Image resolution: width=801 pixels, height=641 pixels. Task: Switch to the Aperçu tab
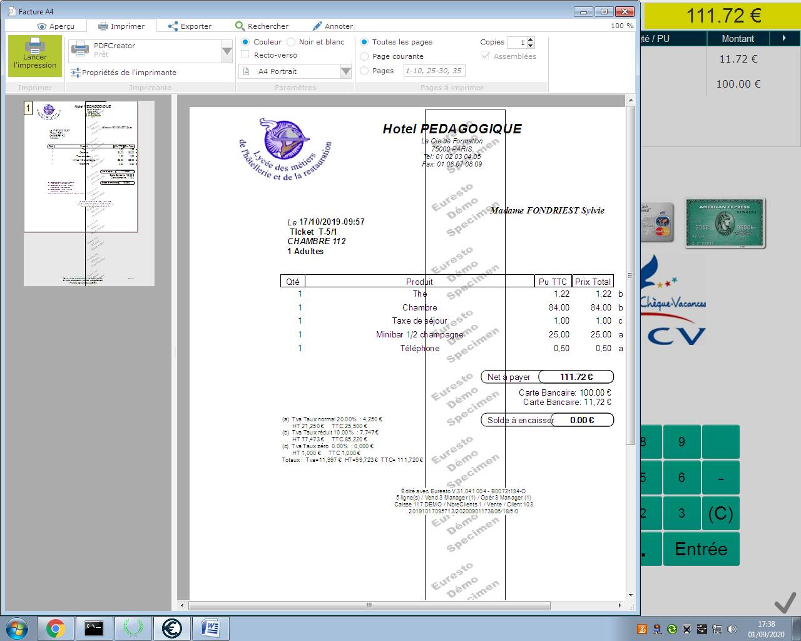coord(56,26)
